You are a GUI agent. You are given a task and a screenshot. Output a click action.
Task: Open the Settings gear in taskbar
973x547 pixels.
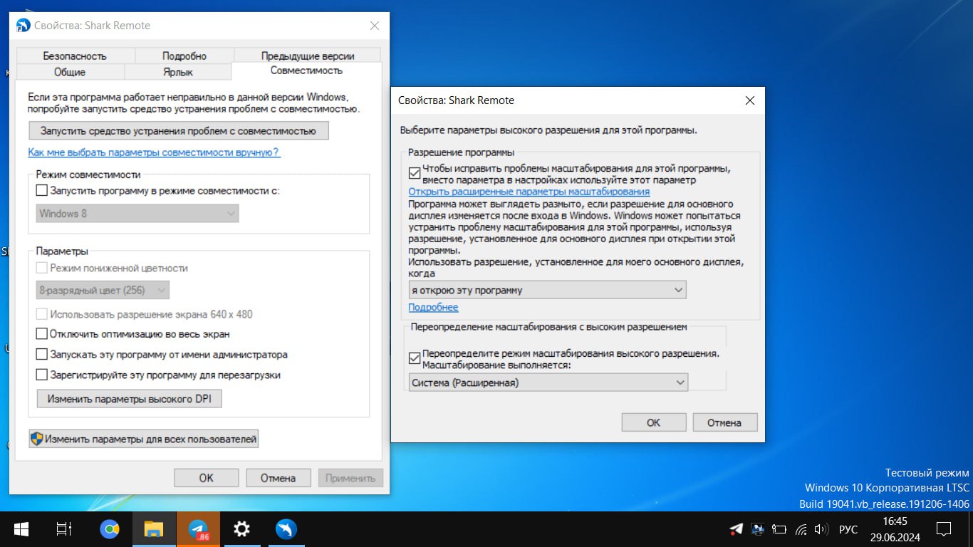242,529
